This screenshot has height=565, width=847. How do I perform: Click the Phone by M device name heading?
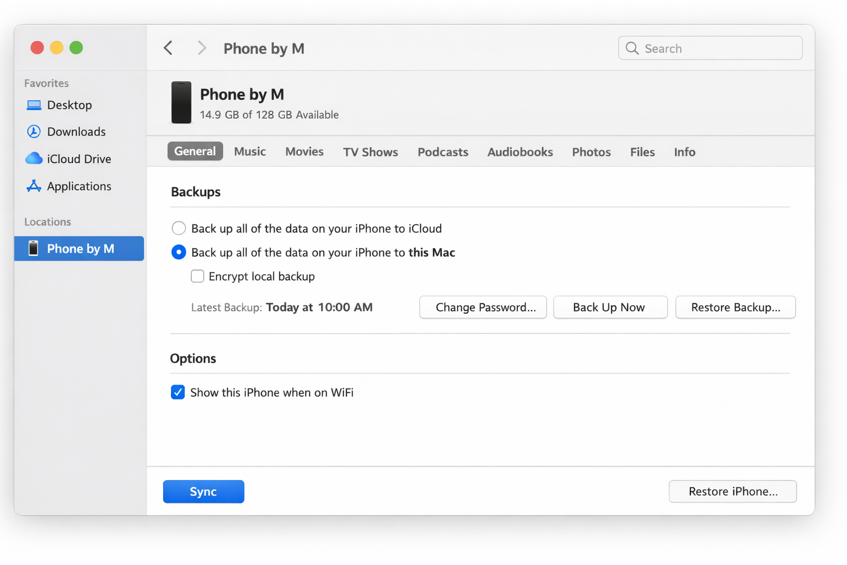click(242, 94)
